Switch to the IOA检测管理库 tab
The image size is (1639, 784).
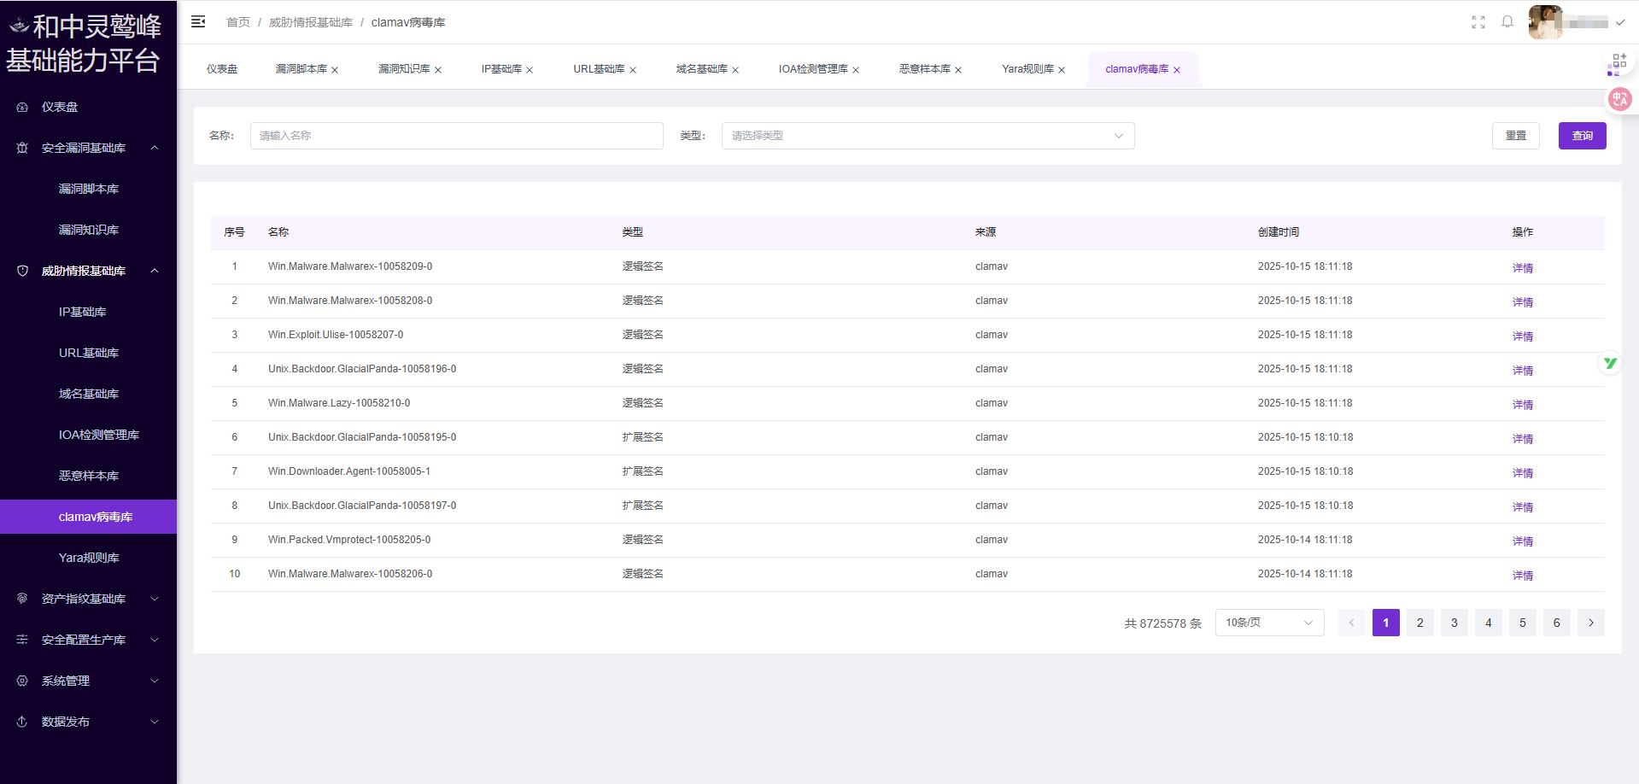pyautogui.click(x=812, y=69)
